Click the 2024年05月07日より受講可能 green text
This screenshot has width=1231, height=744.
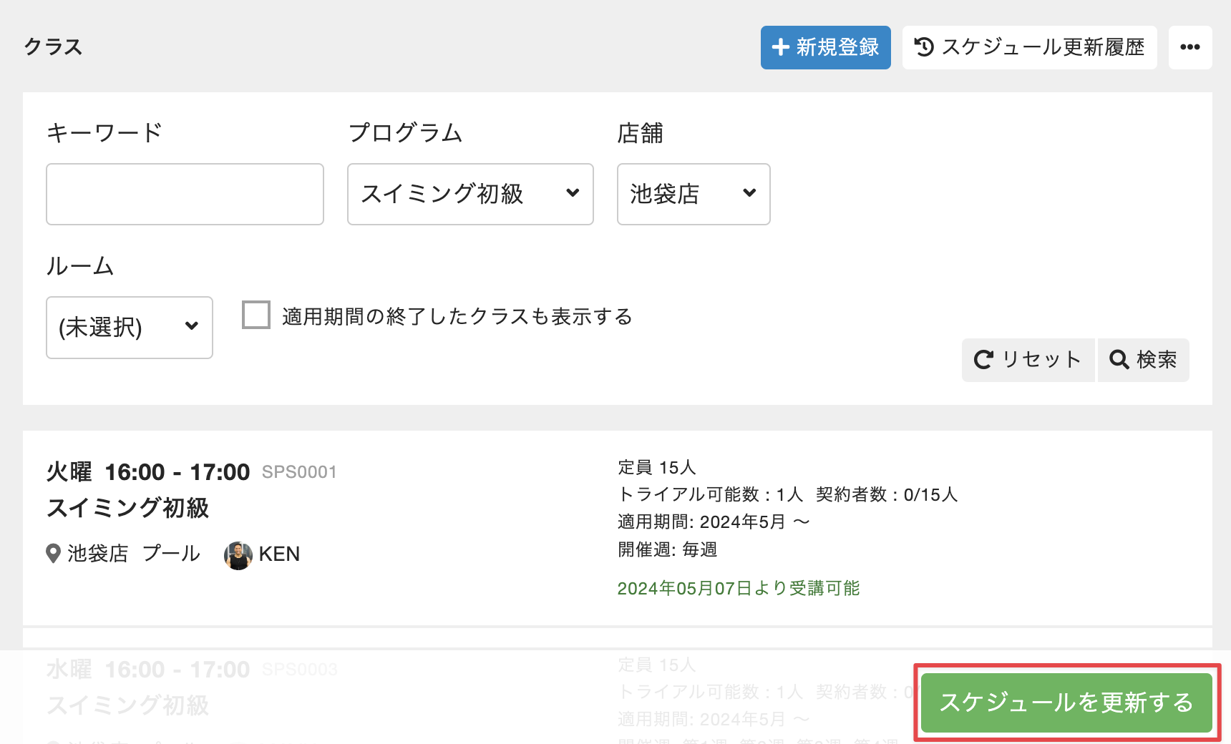[x=738, y=588]
